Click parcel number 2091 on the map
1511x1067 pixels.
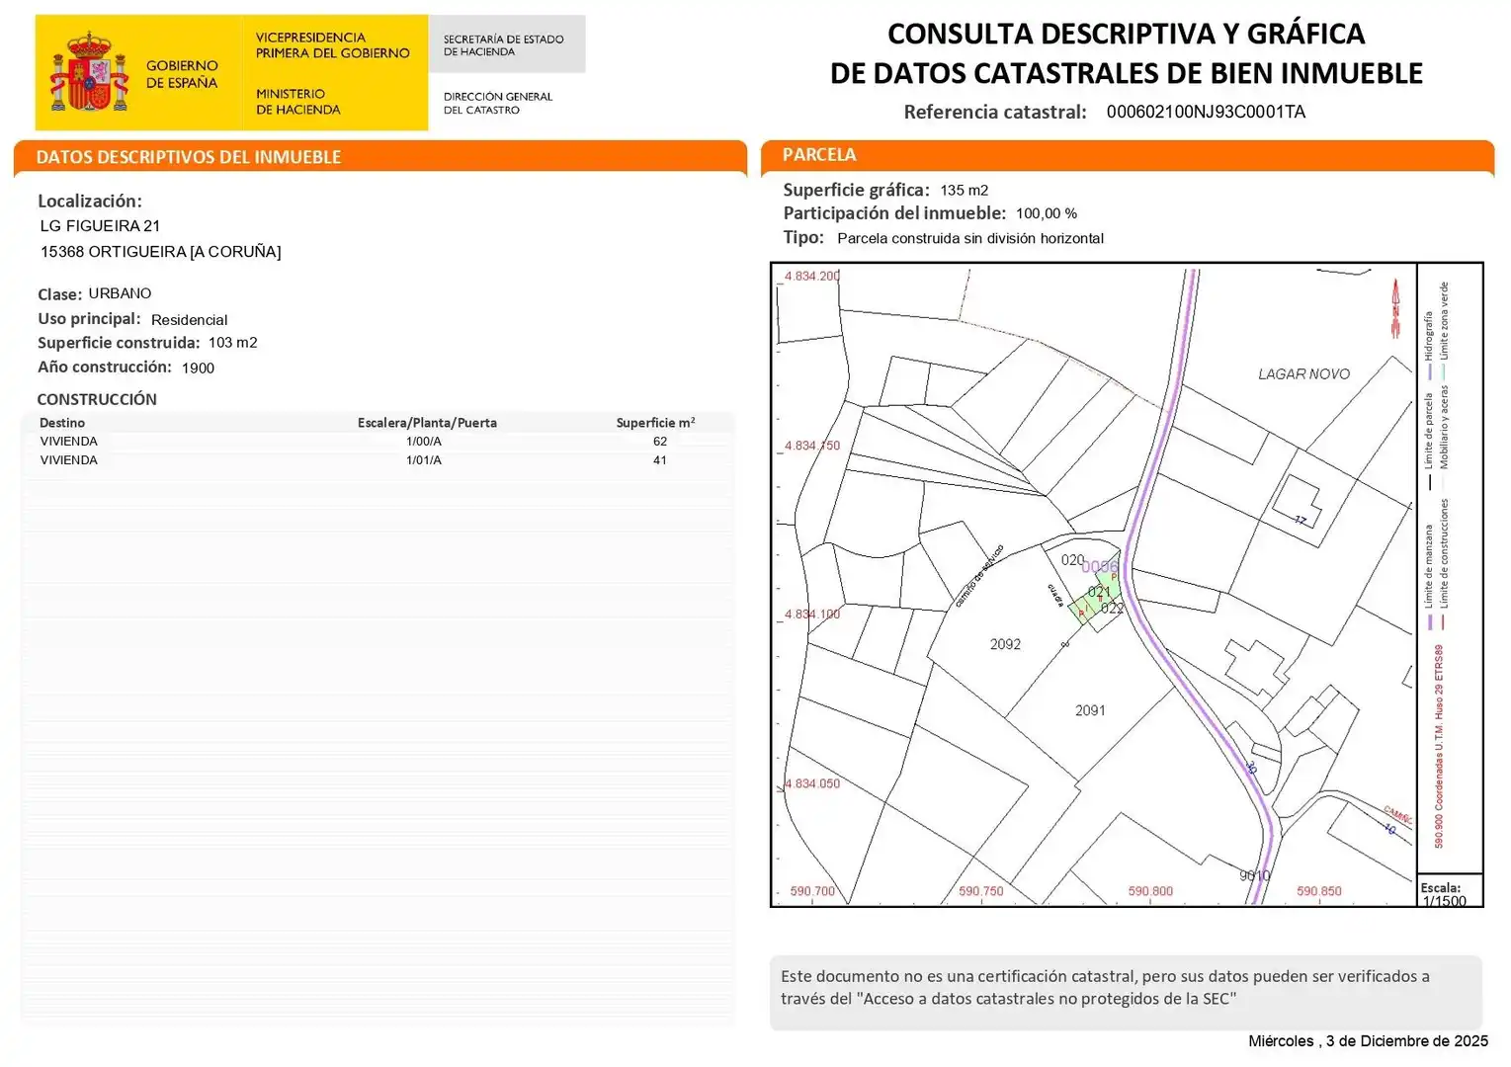click(1090, 710)
